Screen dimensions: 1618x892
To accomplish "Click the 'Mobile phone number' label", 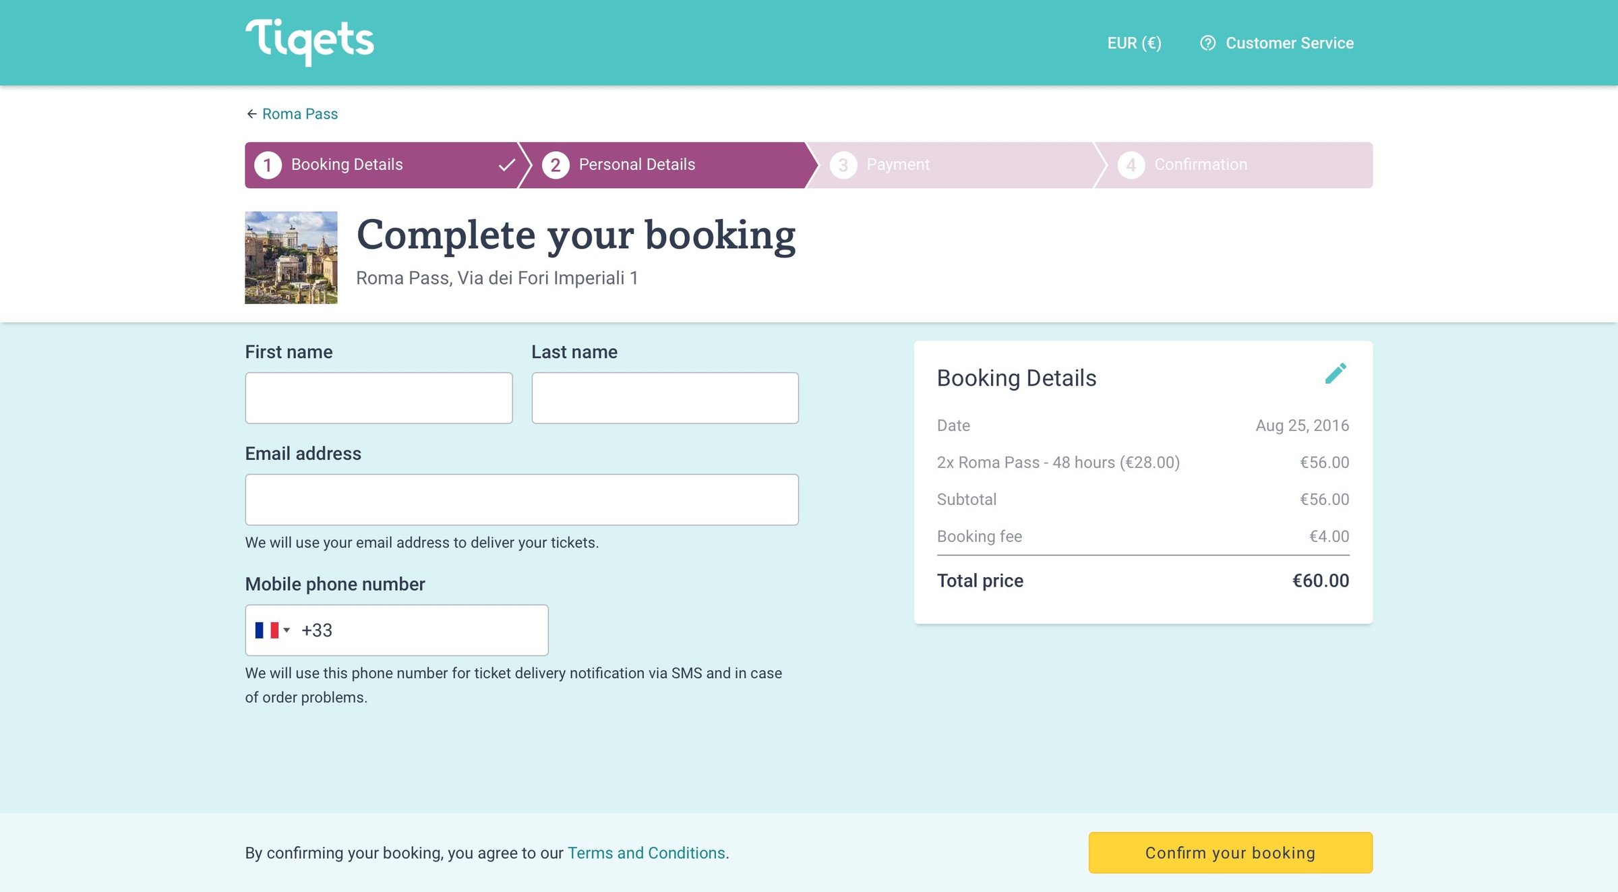I will (x=335, y=585).
